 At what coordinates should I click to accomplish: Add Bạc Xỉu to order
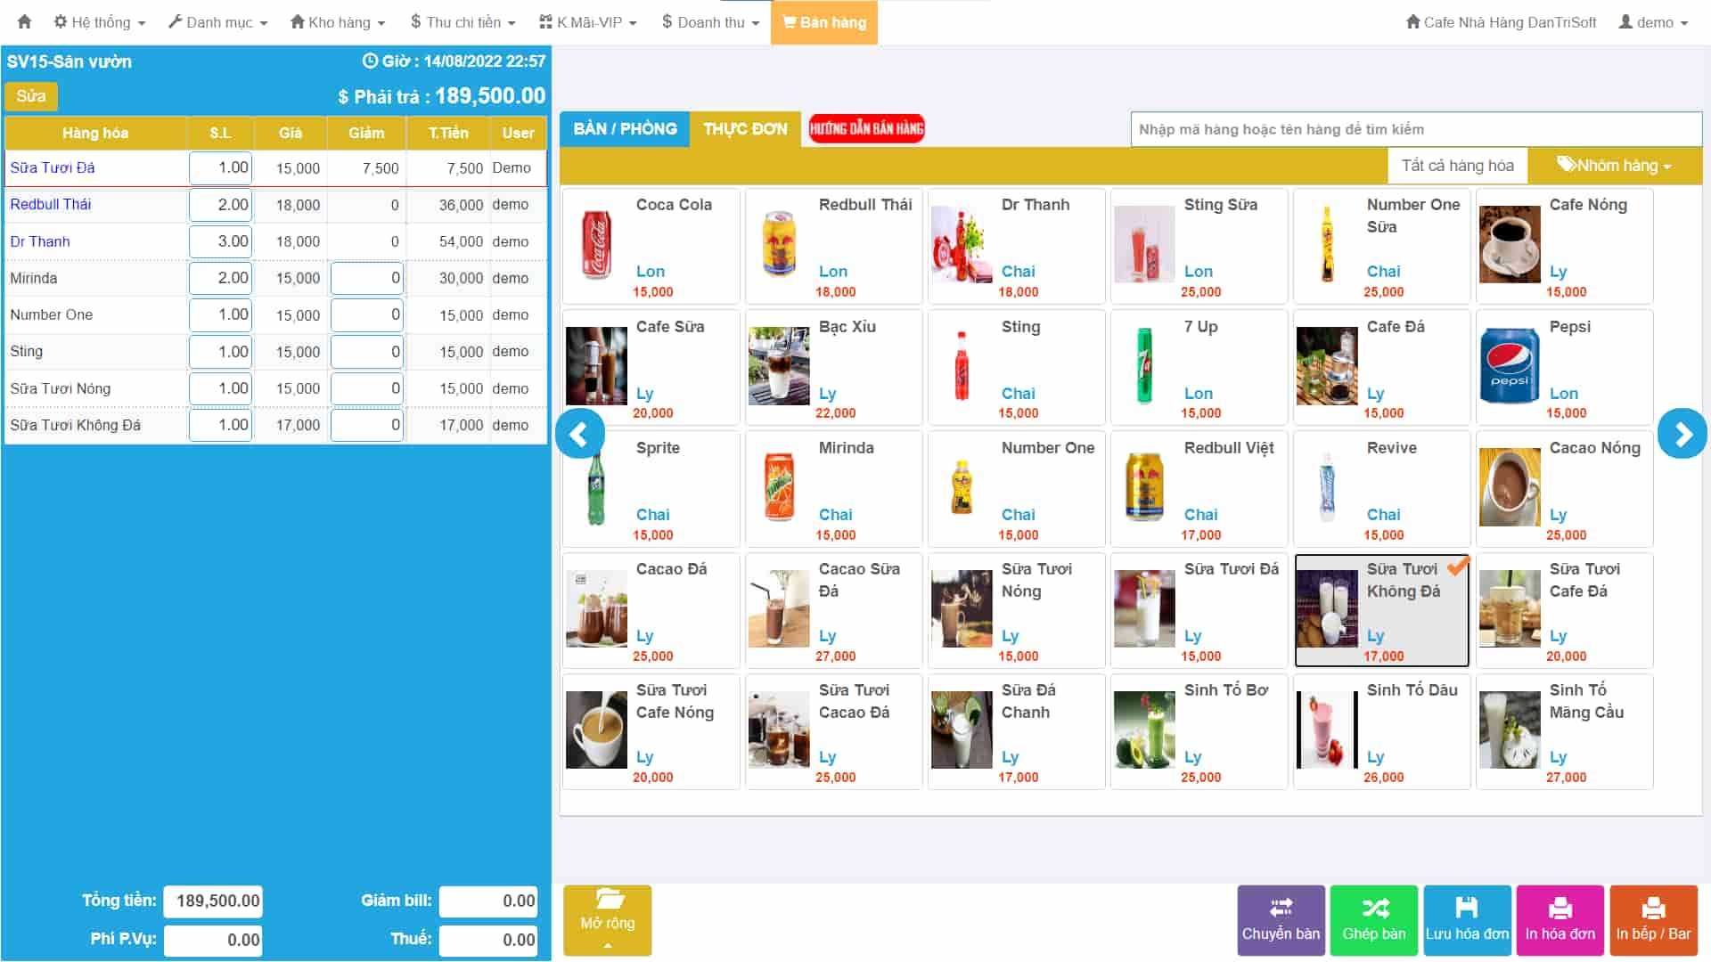pyautogui.click(x=834, y=368)
